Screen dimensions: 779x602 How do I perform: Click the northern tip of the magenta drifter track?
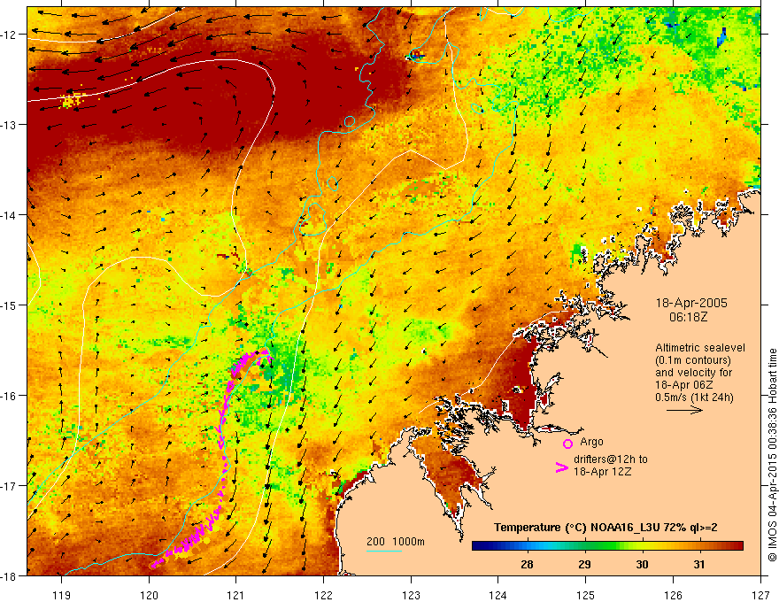pyautogui.click(x=265, y=351)
